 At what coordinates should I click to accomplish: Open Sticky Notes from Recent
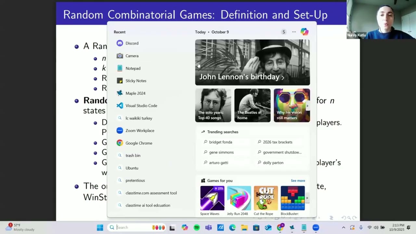136,81
